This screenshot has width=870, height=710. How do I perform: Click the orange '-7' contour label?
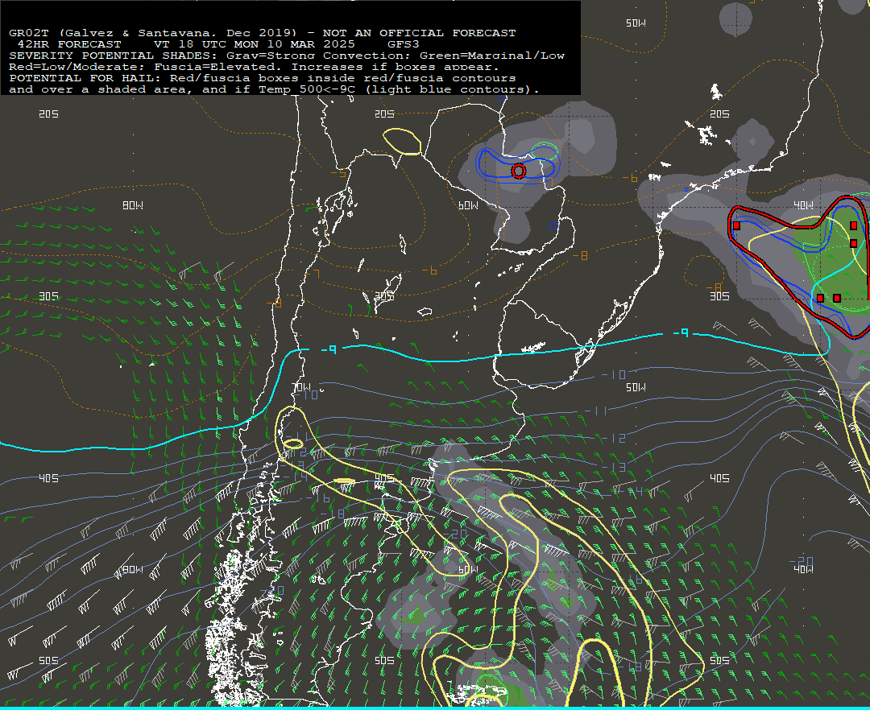click(312, 274)
